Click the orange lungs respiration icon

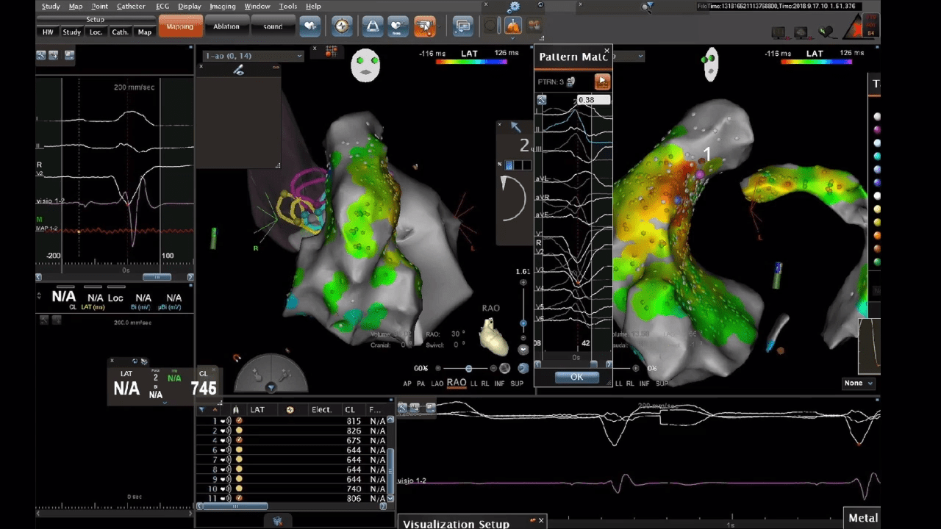(513, 26)
